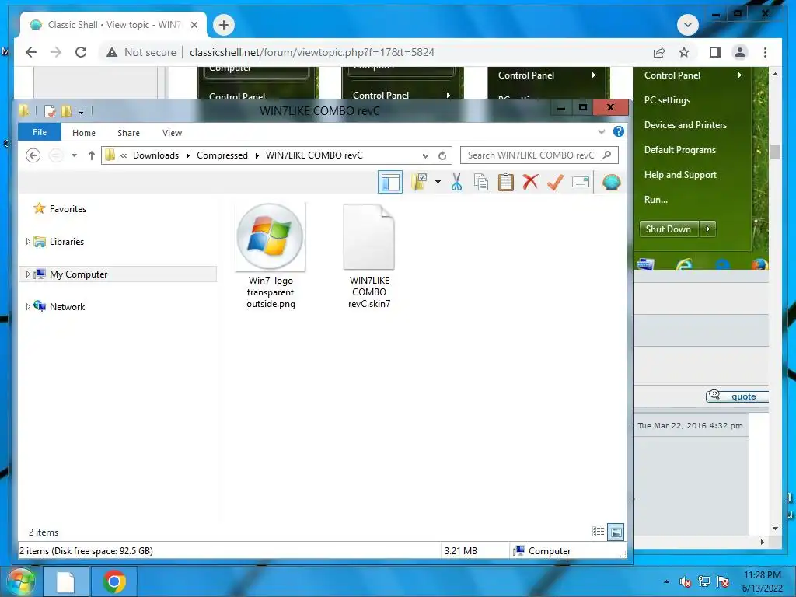Click the classicshell.net URL in the address bar
Image resolution: width=796 pixels, height=597 pixels.
click(x=312, y=52)
